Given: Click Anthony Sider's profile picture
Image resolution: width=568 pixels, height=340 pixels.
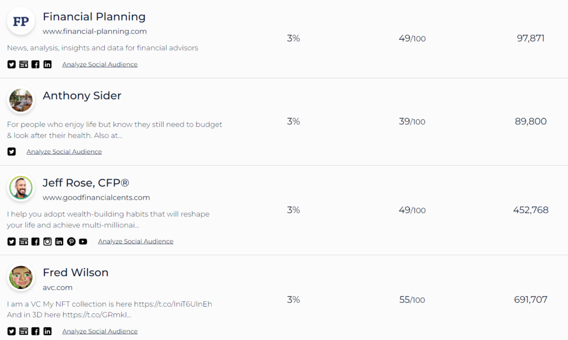Looking at the screenshot, I should click(21, 100).
